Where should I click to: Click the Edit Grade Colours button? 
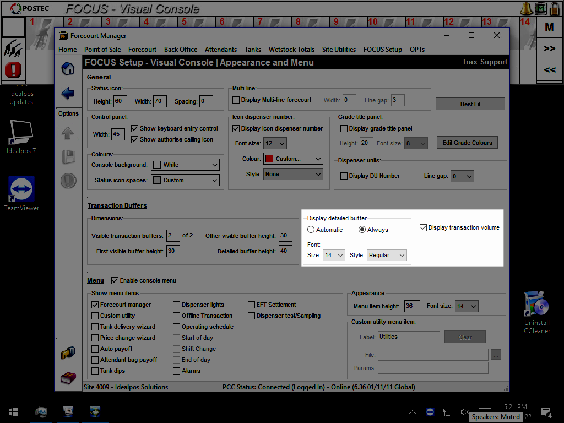[467, 143]
